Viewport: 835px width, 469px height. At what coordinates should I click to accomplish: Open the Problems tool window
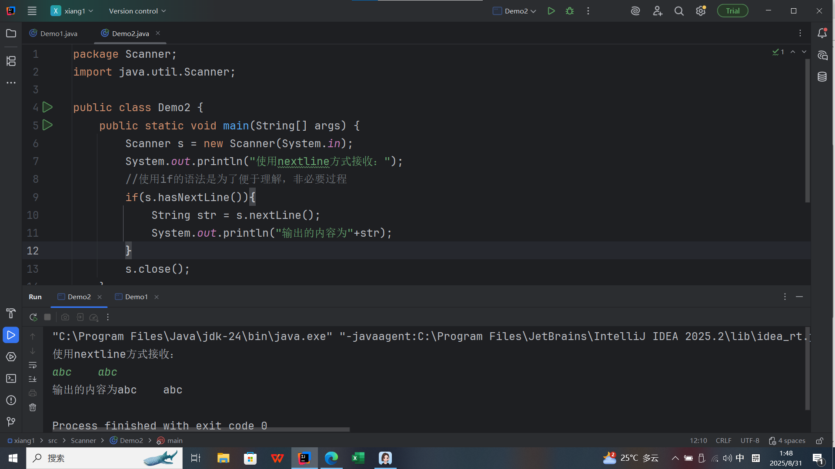click(x=11, y=400)
